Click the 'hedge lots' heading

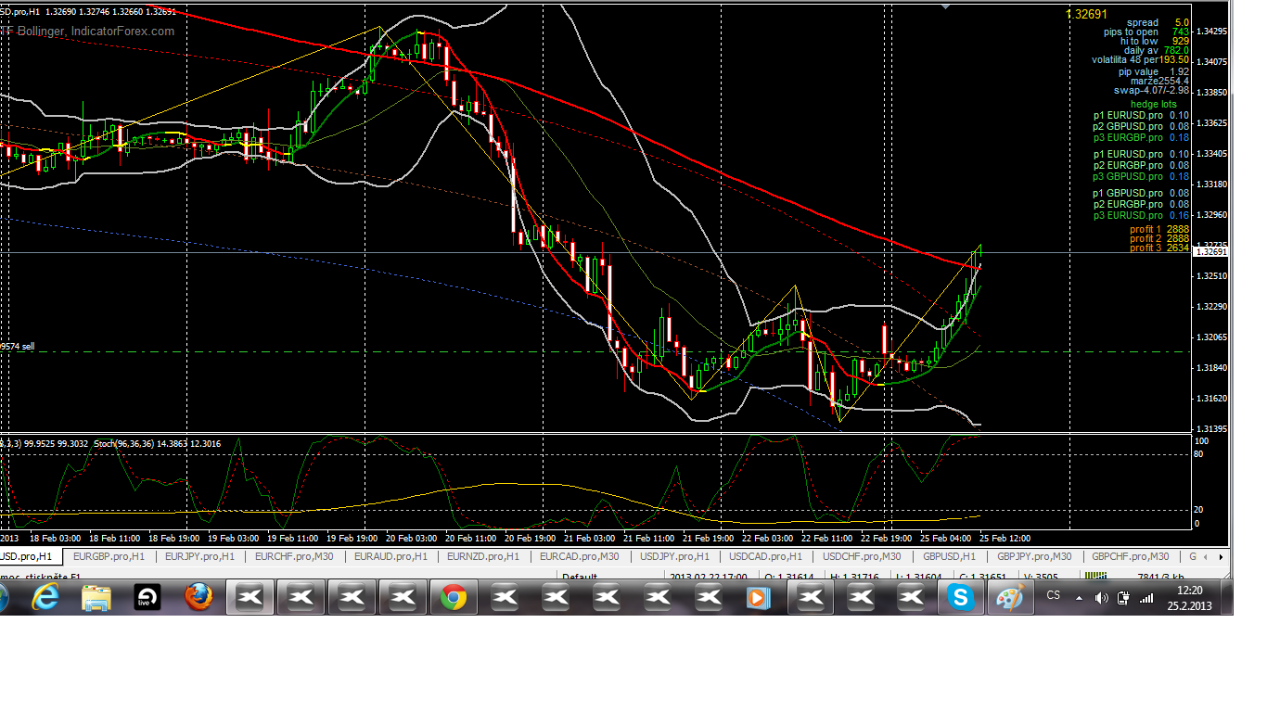click(x=1154, y=104)
